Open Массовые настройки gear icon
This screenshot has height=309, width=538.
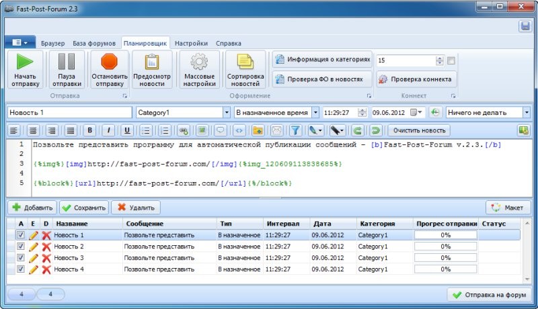199,62
